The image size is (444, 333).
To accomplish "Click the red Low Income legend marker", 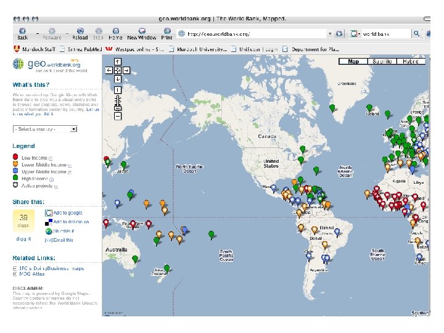I will (15, 157).
